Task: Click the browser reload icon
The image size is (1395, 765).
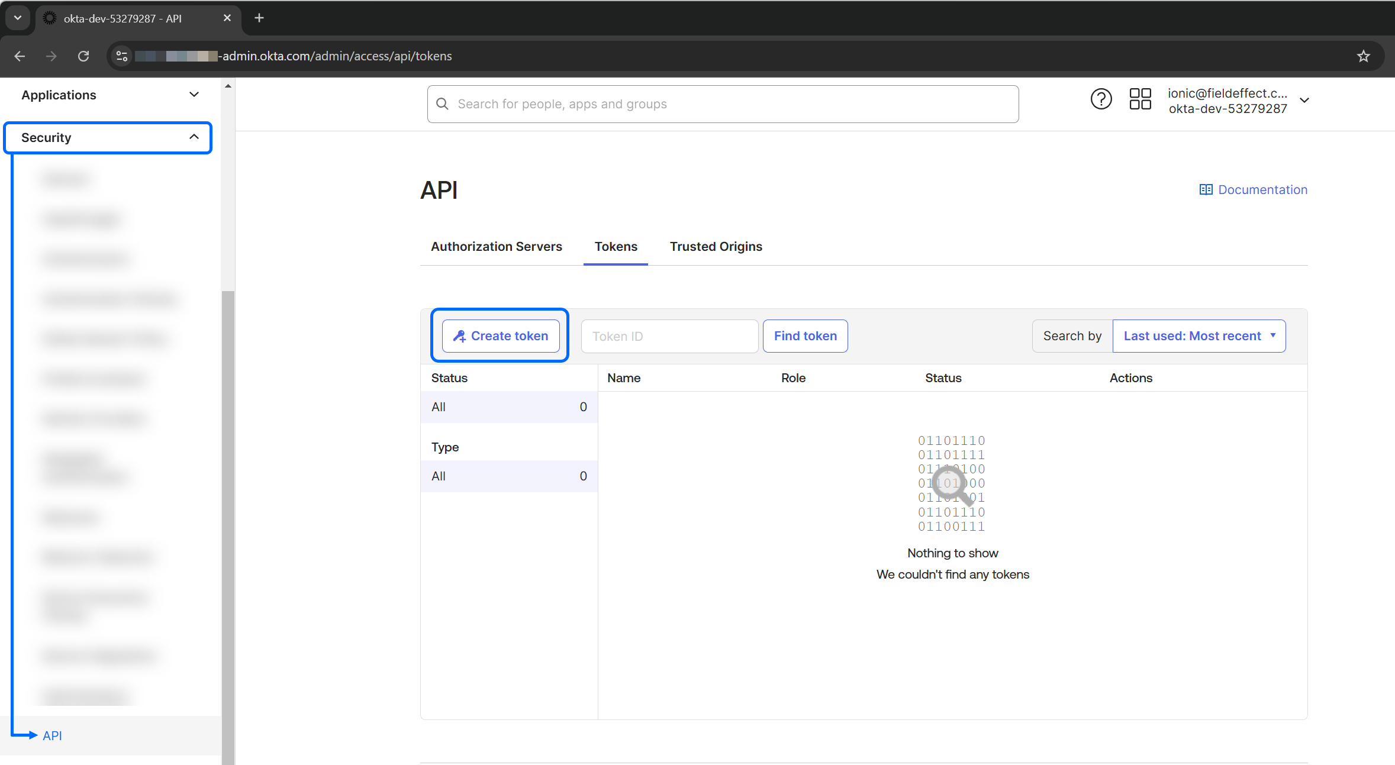Action: click(x=83, y=56)
